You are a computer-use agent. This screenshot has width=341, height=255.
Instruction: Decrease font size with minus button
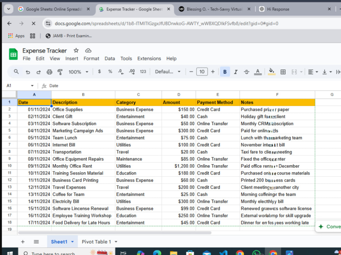[191, 72]
